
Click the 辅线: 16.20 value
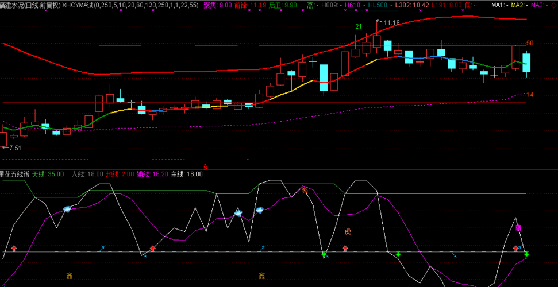coord(152,174)
